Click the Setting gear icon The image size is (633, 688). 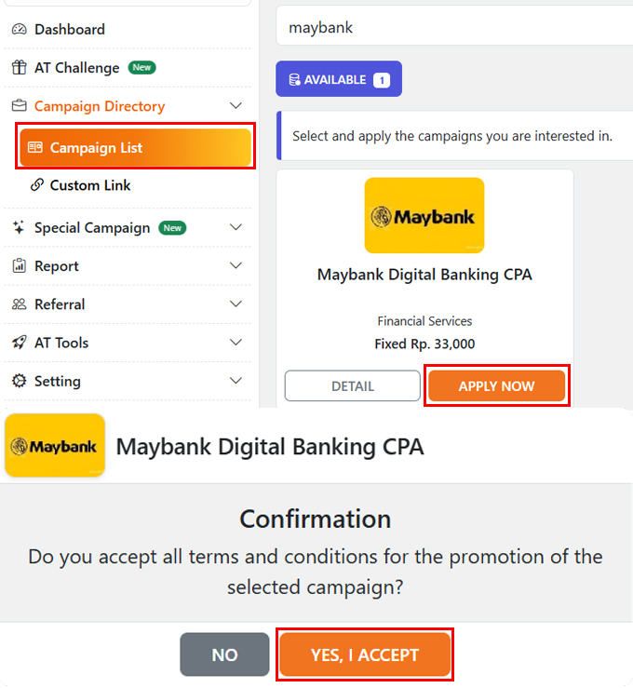coord(19,381)
